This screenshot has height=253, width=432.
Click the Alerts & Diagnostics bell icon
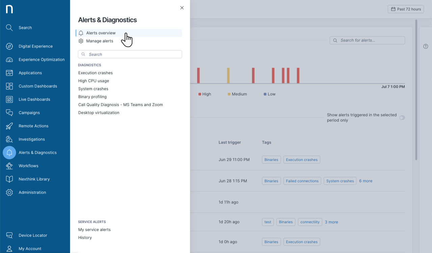9,153
